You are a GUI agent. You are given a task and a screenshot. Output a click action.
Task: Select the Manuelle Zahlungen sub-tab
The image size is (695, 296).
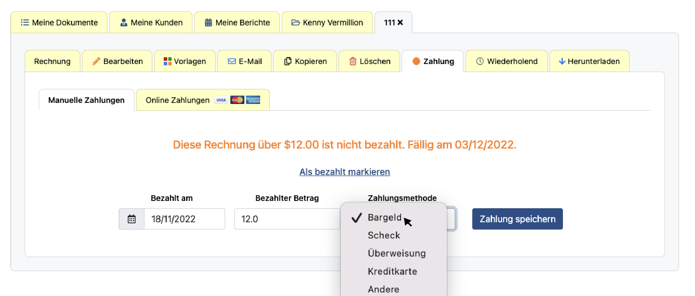coord(87,100)
